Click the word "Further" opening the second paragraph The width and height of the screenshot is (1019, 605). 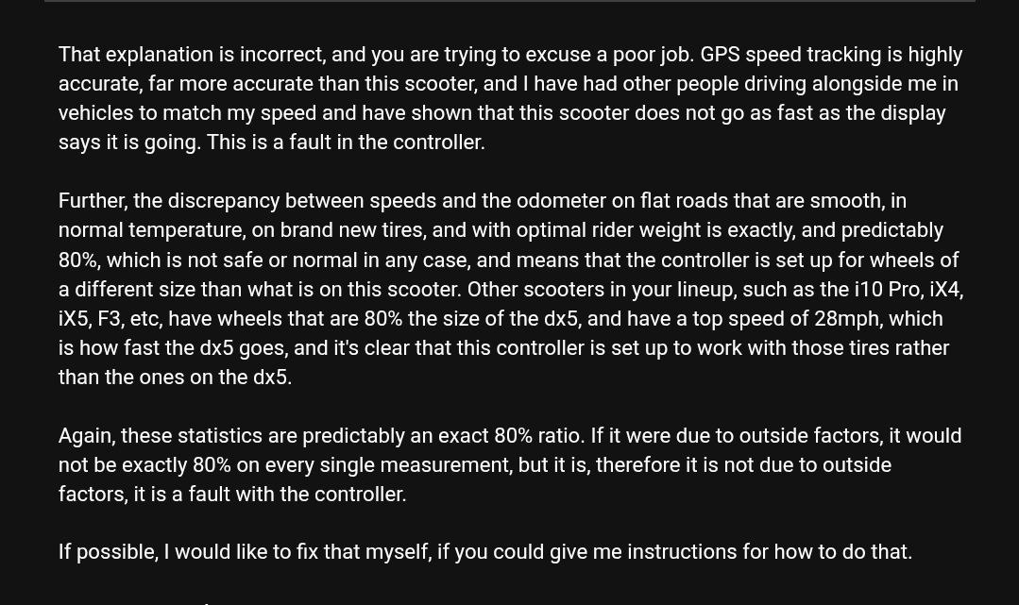[93, 201]
